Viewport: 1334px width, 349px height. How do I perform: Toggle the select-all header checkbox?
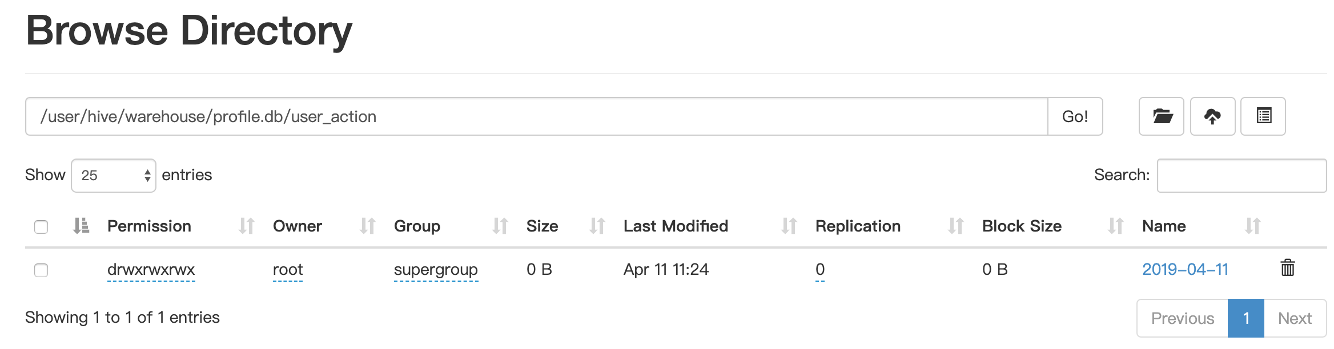coord(41,227)
